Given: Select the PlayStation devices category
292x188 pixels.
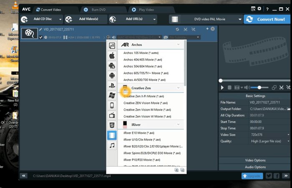Looking at the screenshot, I should coord(112,86).
